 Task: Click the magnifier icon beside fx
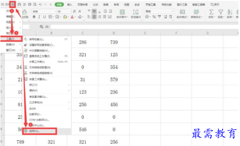[41, 27]
